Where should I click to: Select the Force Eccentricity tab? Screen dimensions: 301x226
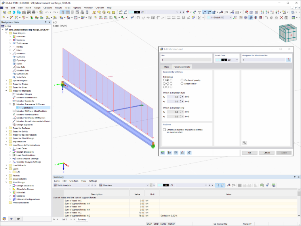(x=182, y=67)
